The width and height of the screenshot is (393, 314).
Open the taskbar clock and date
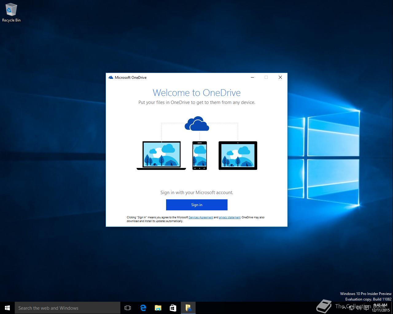pyautogui.click(x=381, y=308)
